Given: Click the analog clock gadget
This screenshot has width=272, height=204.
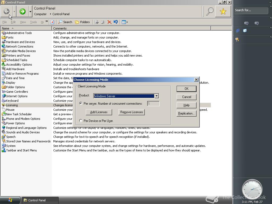Looking at the screenshot, I should pyautogui.click(x=252, y=189).
